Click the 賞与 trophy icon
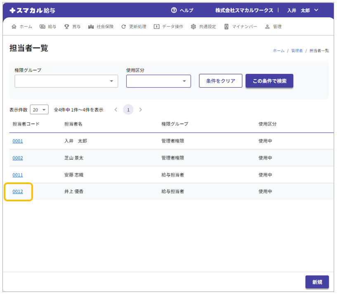This screenshot has height=294, width=337. 66,27
